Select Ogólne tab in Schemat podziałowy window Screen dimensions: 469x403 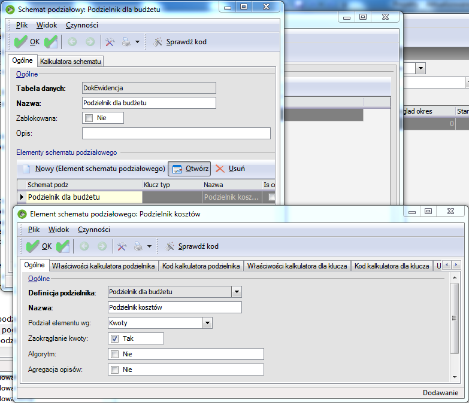[x=22, y=60]
